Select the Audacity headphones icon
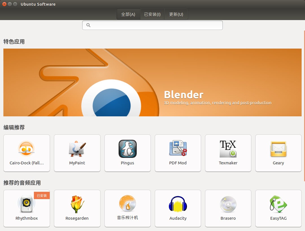The image size is (305, 231). click(178, 204)
